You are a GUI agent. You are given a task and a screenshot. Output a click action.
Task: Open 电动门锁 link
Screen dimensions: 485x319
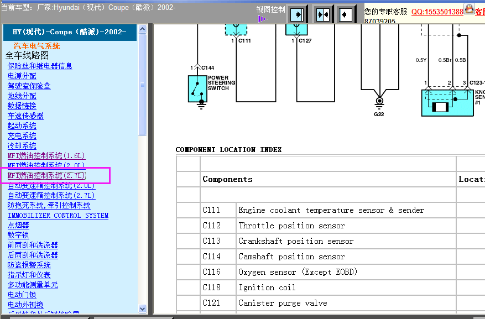coord(22,295)
